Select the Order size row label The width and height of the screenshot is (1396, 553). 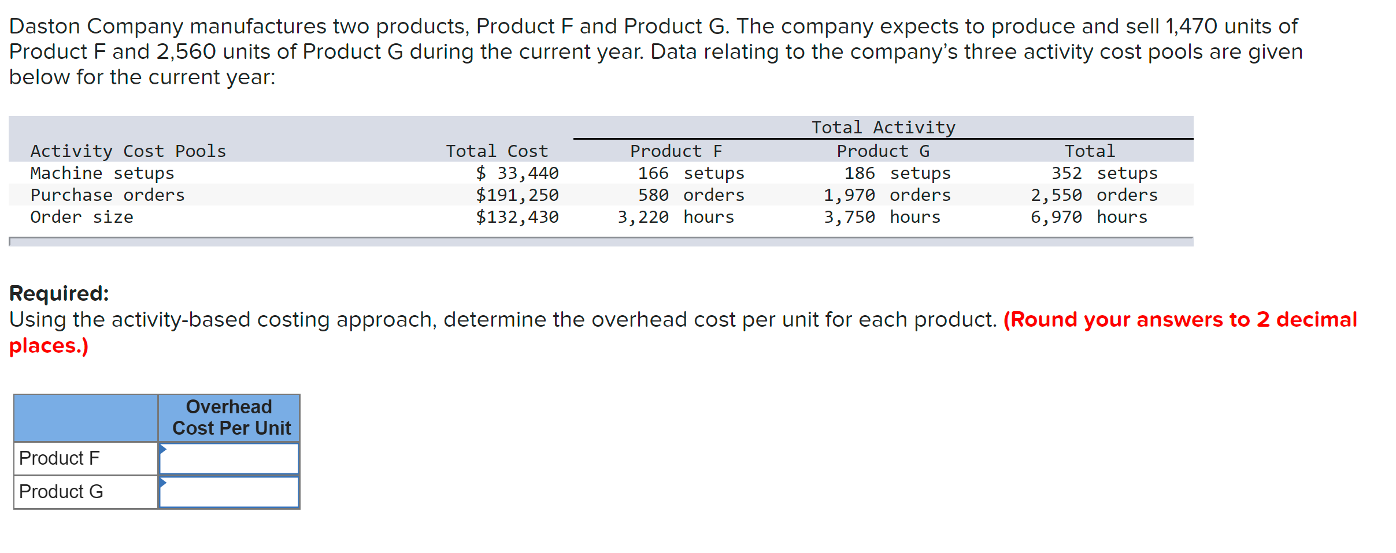click(x=82, y=217)
